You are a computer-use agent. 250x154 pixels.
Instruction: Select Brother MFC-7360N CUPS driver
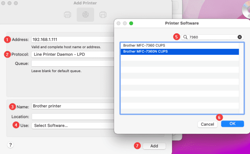tap(145, 51)
